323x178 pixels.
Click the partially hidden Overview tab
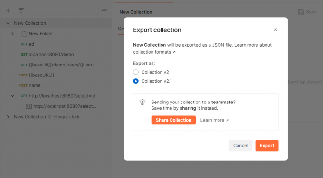(x=121, y=28)
